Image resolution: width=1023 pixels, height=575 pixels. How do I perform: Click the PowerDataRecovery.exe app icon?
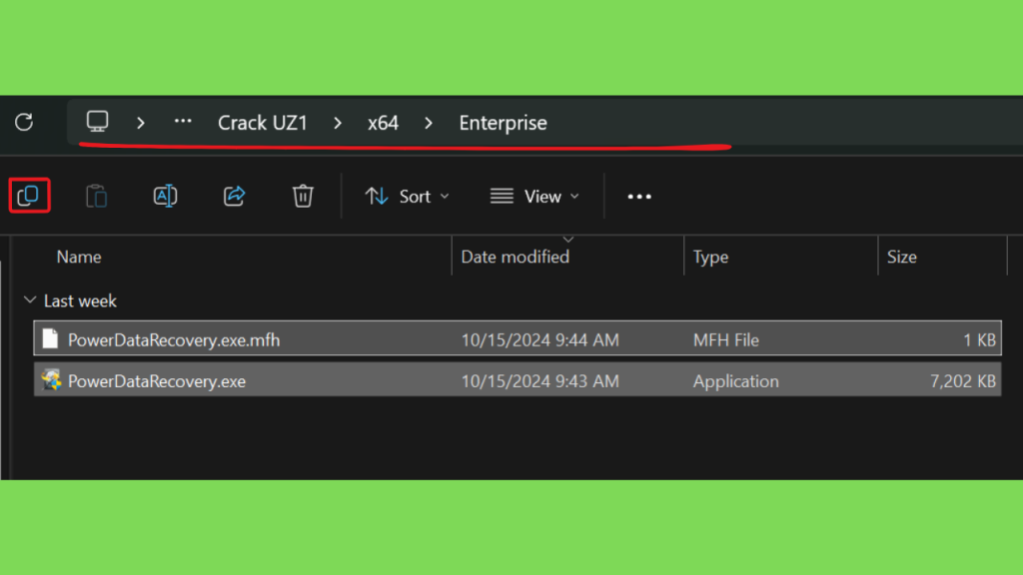51,380
